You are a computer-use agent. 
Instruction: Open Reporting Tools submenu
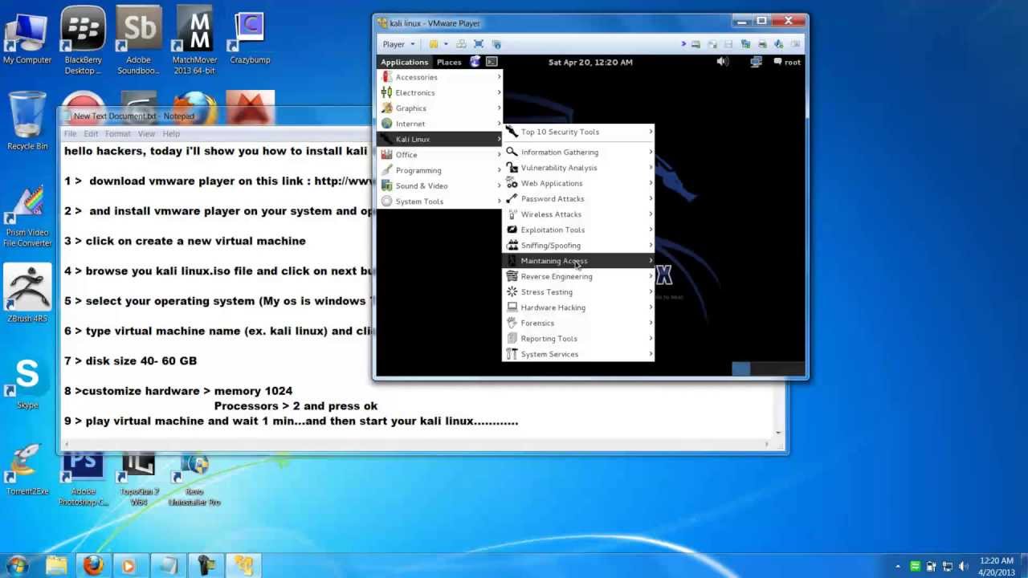[x=579, y=338]
